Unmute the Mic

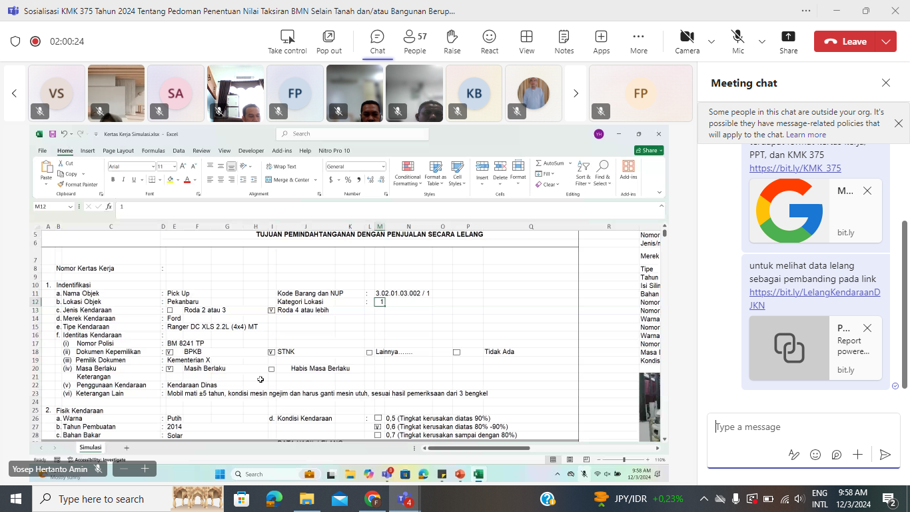pyautogui.click(x=737, y=41)
